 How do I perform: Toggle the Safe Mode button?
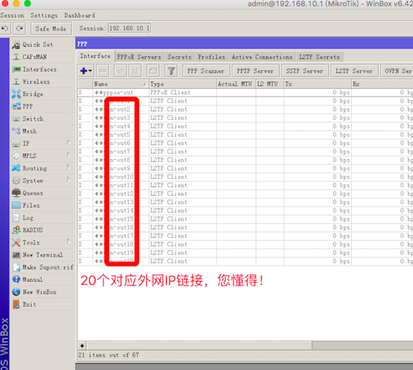[51, 28]
